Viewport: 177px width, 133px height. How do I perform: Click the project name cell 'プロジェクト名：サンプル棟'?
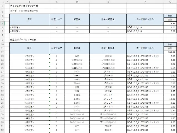(x=25, y=6)
